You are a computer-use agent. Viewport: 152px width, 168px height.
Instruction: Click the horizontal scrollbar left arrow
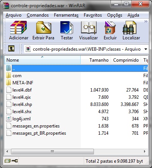(x=7, y=151)
